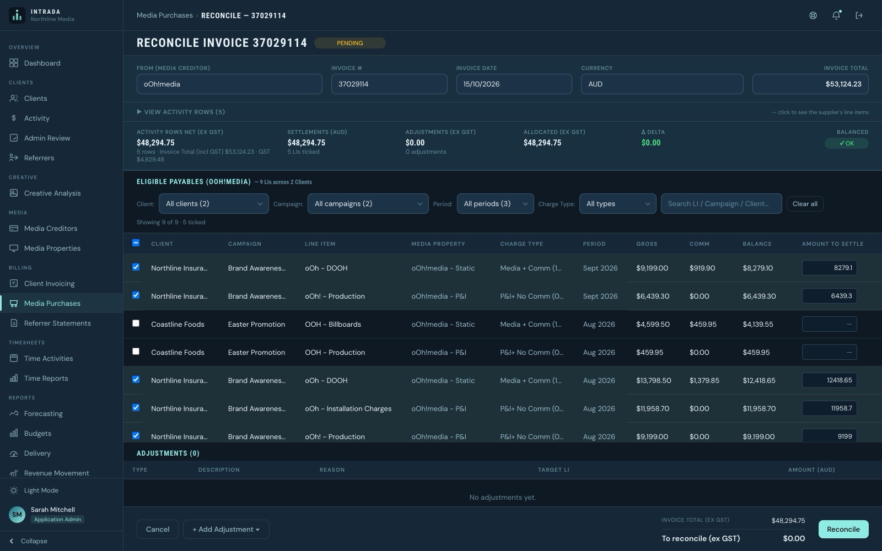
Task: Click the Cancel button
Action: 158,530
